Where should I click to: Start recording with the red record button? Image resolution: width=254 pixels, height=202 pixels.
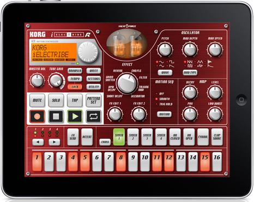37,116
